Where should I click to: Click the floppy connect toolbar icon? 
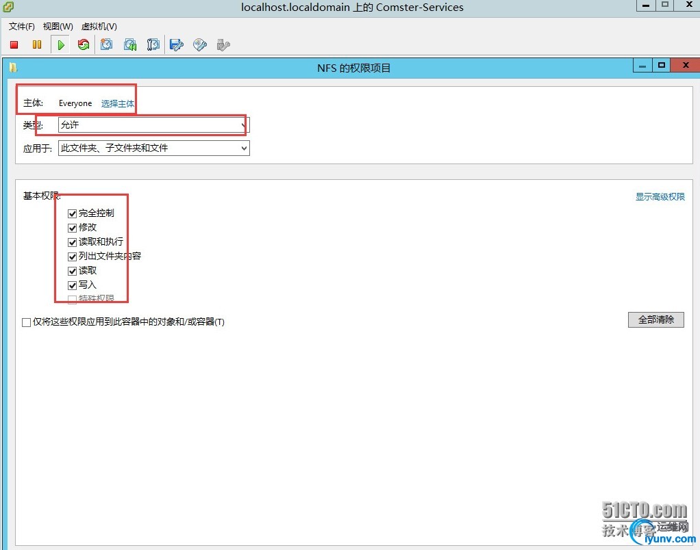point(177,44)
